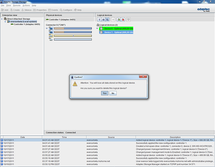Open the File menu
Image resolution: width=215 pixels, height=167 pixels.
pyautogui.click(x=3, y=5)
